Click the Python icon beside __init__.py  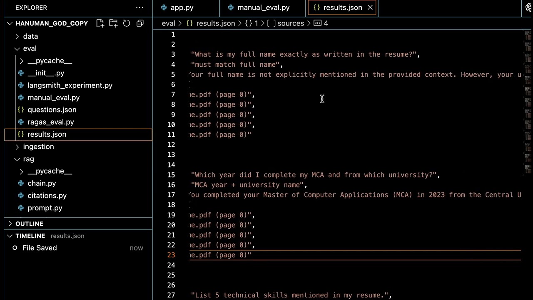[21, 73]
